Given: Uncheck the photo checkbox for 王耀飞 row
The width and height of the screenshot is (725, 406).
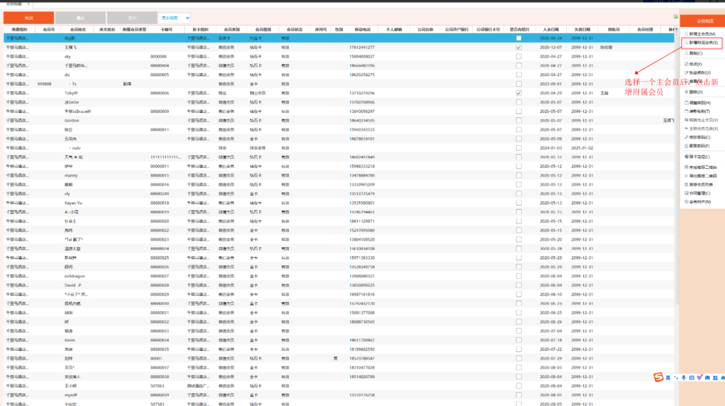Looking at the screenshot, I should point(519,47).
